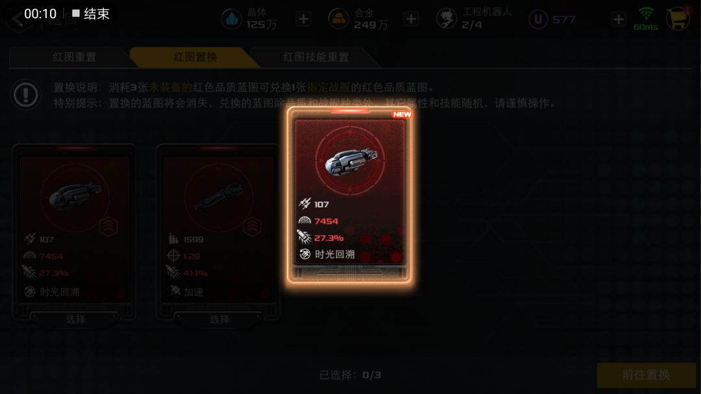
Task: Tap the highlighted NEW blueprint card
Action: click(x=350, y=195)
